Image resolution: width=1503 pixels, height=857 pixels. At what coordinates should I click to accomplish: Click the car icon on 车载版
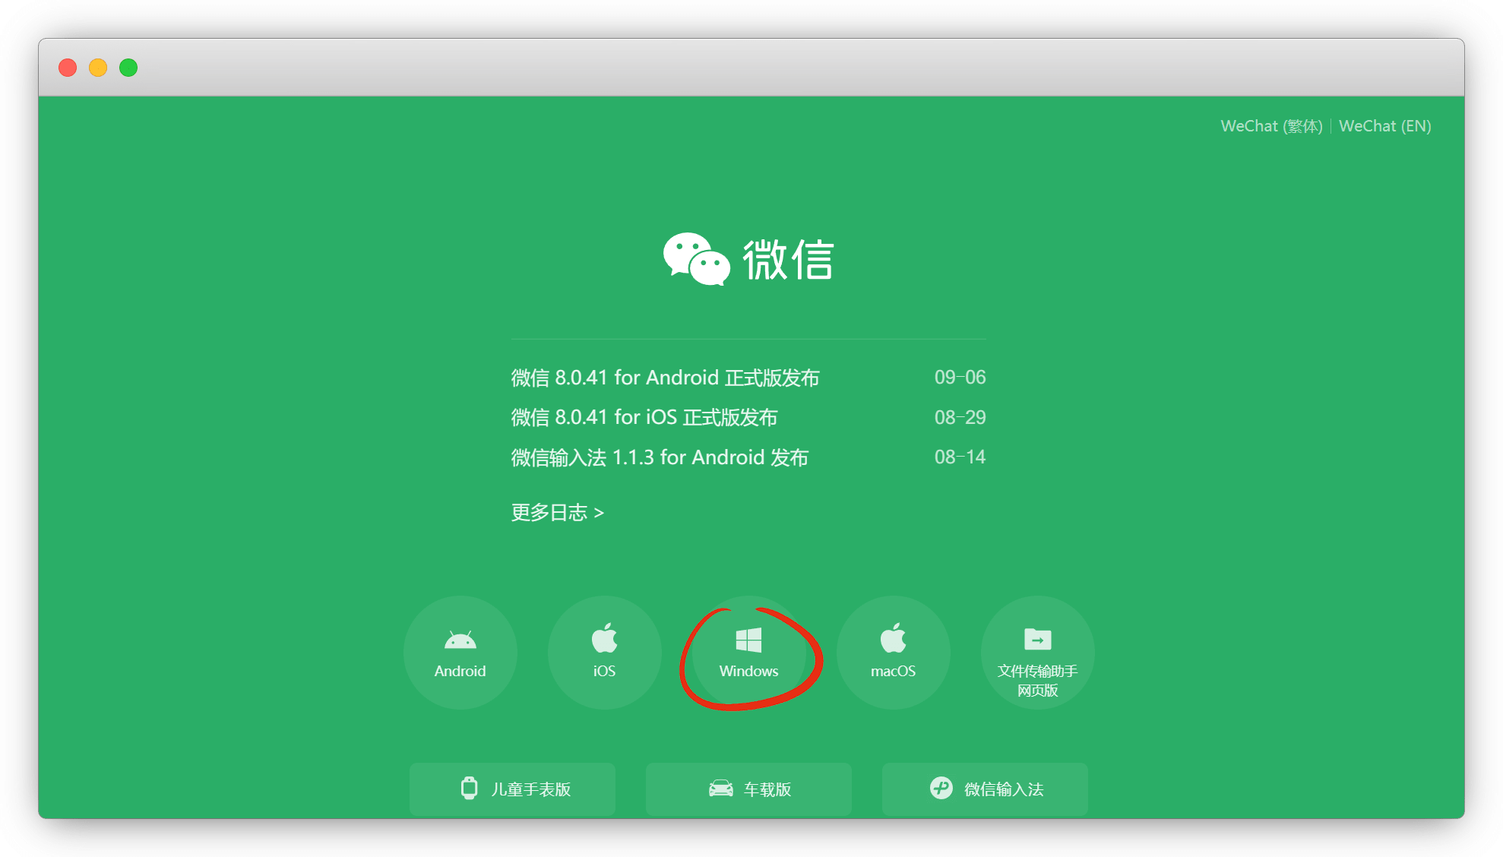tap(720, 789)
